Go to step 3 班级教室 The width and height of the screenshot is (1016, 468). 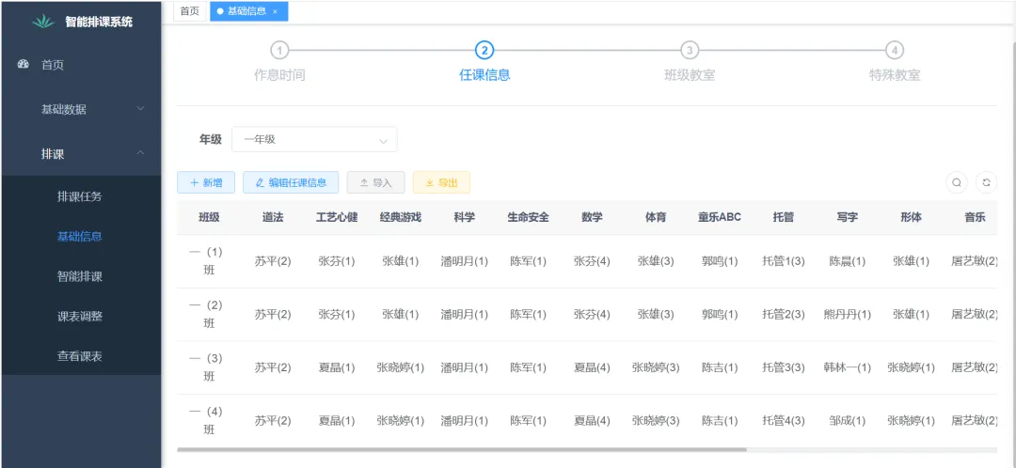coord(690,51)
